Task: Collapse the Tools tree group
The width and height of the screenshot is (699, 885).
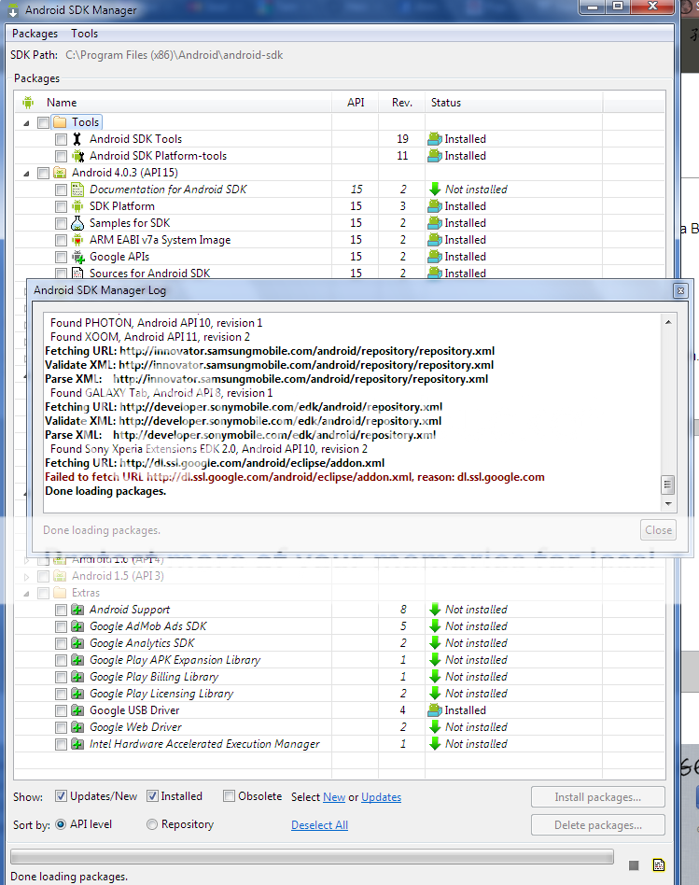Action: 26,122
